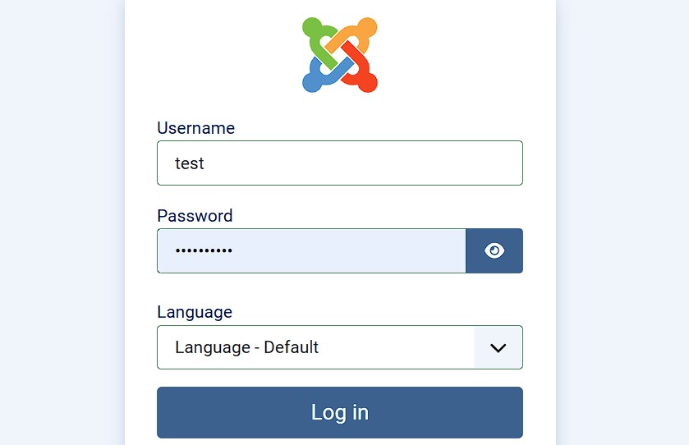The width and height of the screenshot is (689, 445).
Task: Click the 'test' text in Username
Action: (190, 163)
